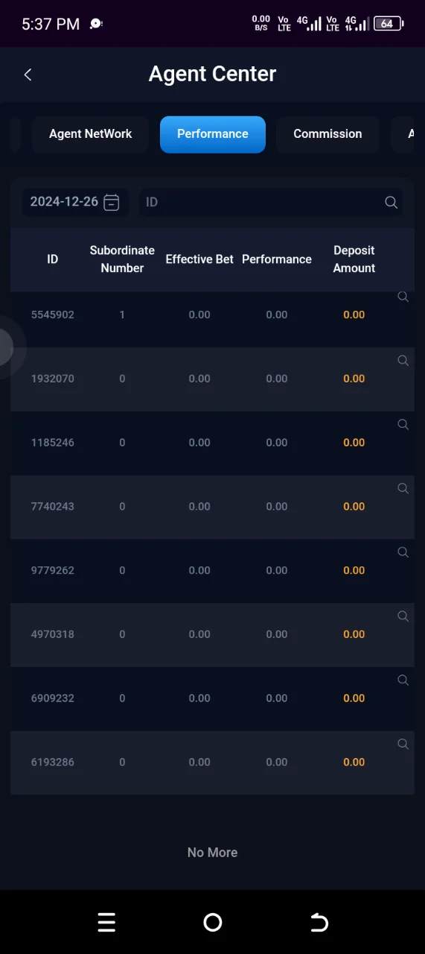
Task: Tap the floating assistive circle on left edge
Action: pyautogui.click(x=6, y=347)
